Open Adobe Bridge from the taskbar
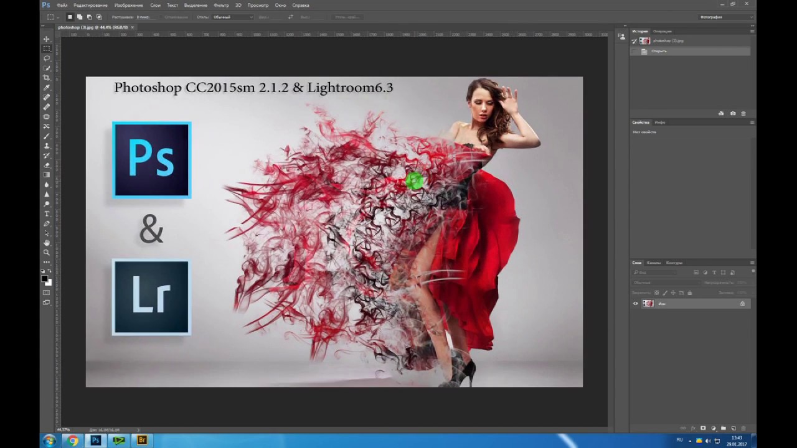The image size is (797, 448). (x=142, y=441)
